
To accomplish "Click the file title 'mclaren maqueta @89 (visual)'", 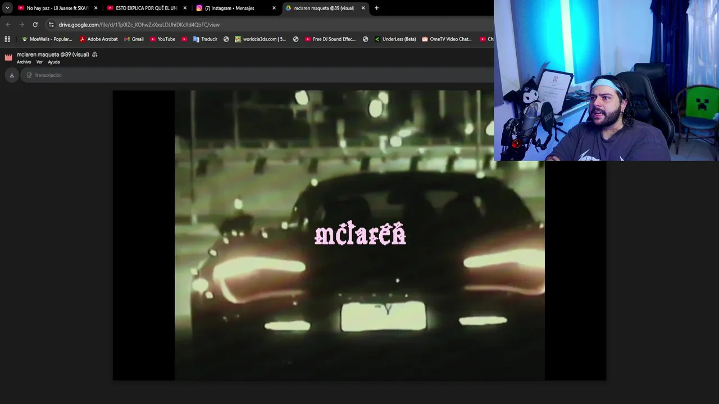I will click(x=53, y=54).
